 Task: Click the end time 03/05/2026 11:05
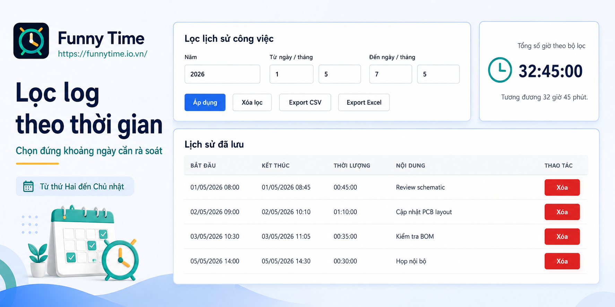click(286, 236)
